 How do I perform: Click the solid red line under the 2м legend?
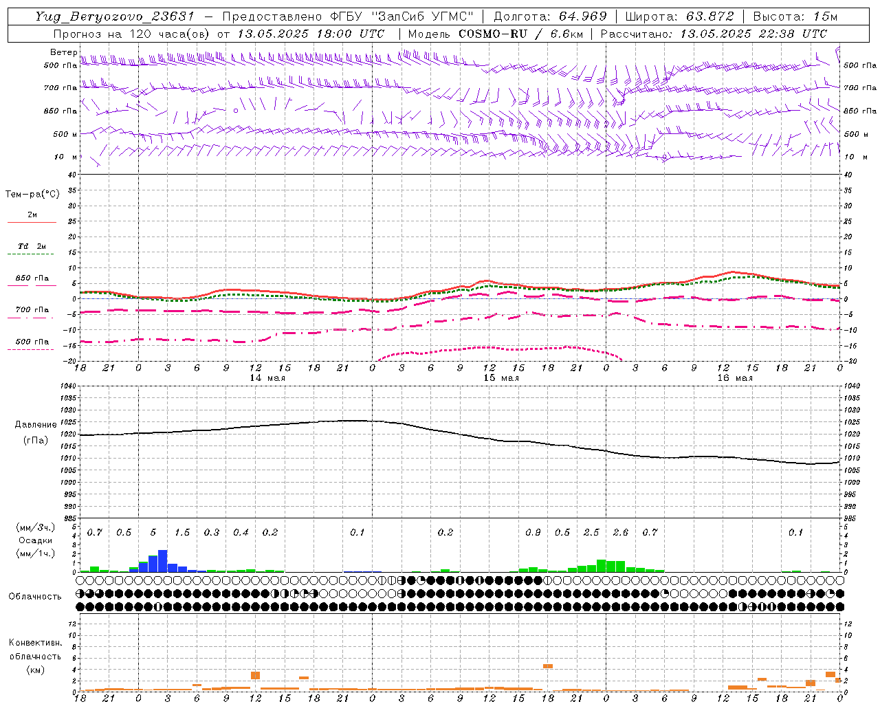(x=32, y=222)
